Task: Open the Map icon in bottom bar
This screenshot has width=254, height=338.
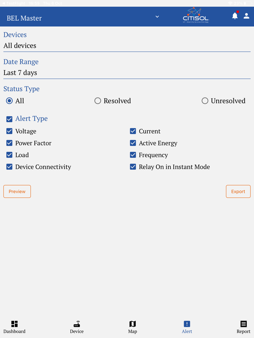Action: (132, 324)
